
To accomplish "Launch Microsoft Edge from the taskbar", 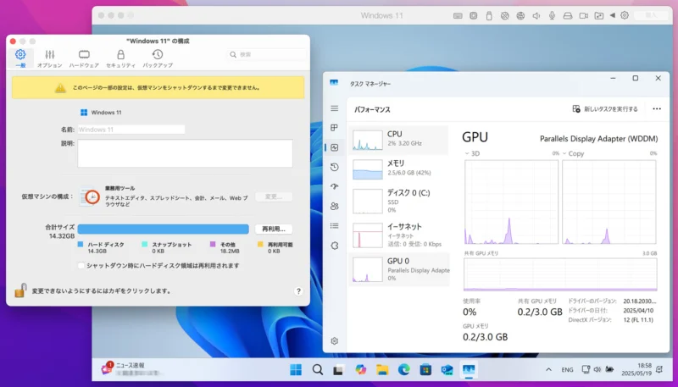I will coord(403,370).
